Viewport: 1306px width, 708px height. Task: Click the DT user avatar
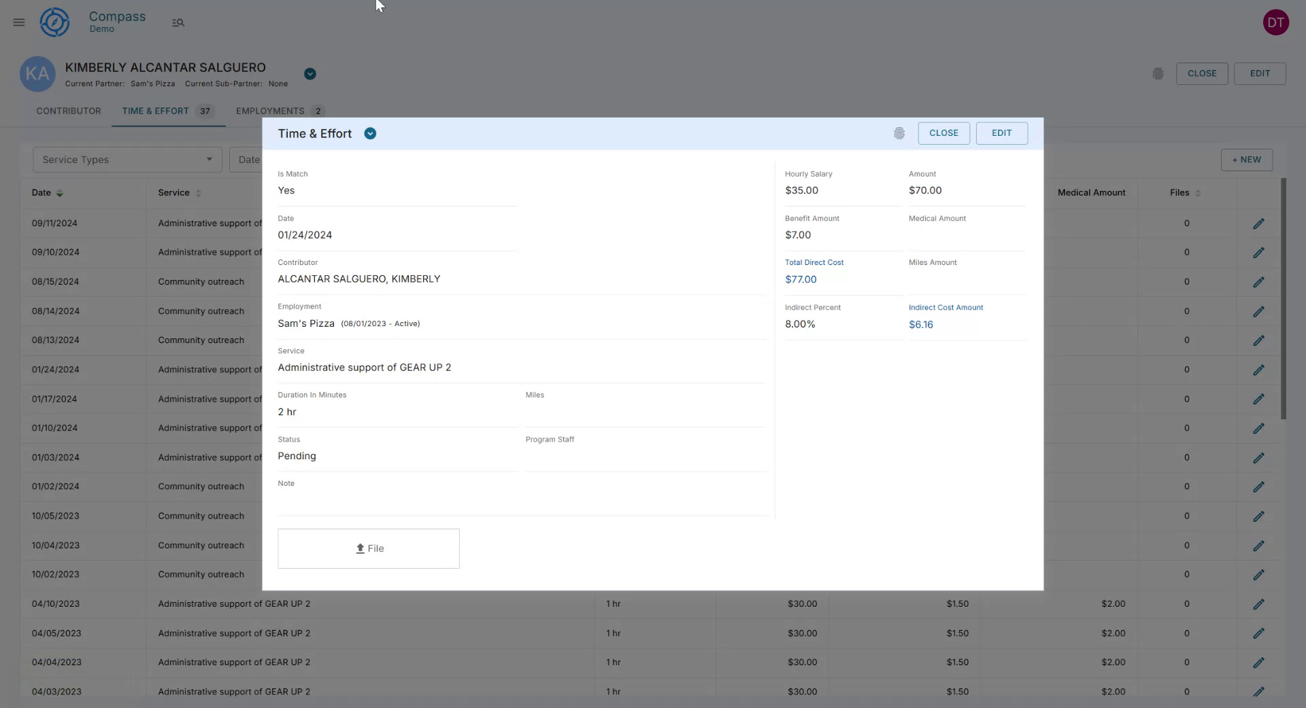(1277, 22)
